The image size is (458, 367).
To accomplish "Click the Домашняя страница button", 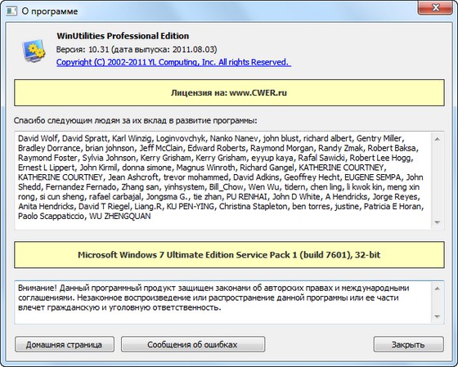I will [65, 344].
